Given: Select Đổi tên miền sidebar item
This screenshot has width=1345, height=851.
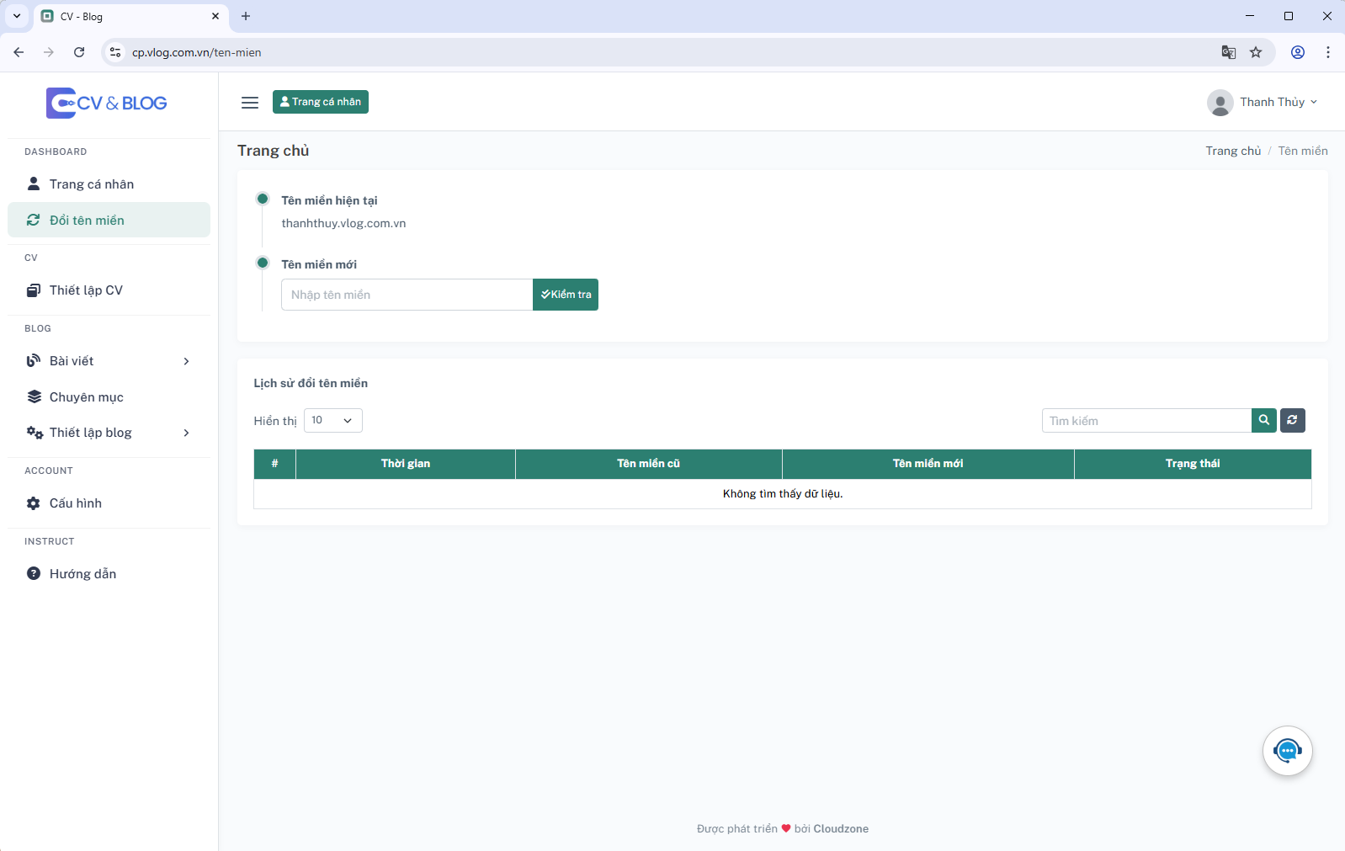Looking at the screenshot, I should point(109,220).
